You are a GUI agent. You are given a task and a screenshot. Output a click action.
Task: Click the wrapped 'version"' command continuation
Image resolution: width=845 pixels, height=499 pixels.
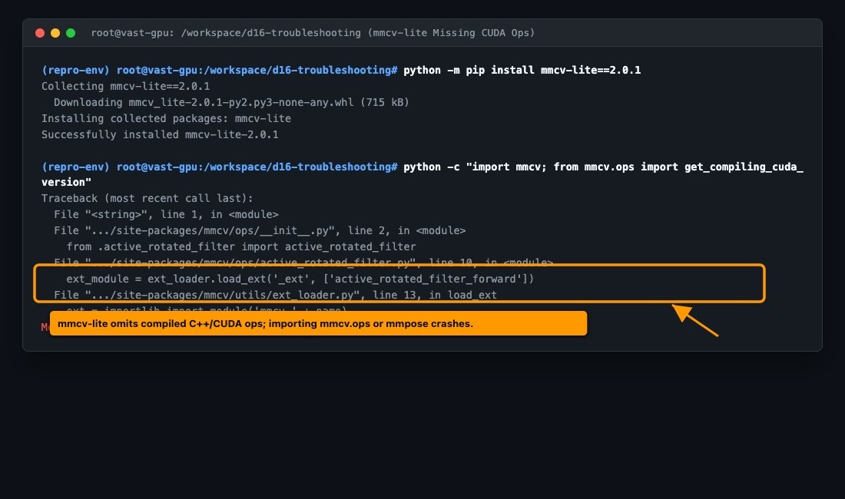click(x=66, y=182)
